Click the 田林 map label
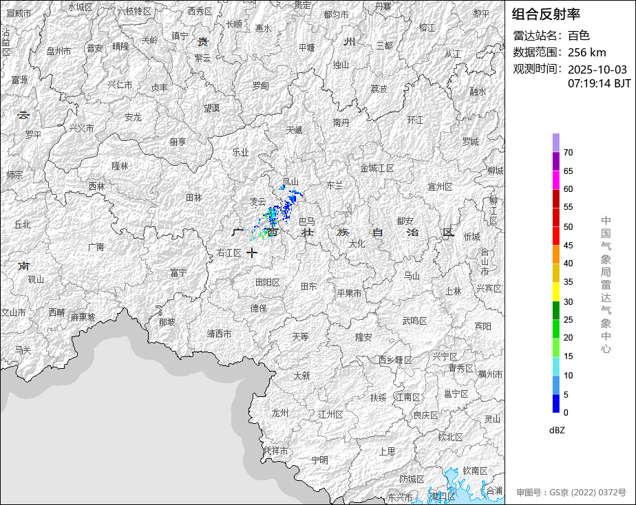636x505 pixels. pyautogui.click(x=194, y=197)
